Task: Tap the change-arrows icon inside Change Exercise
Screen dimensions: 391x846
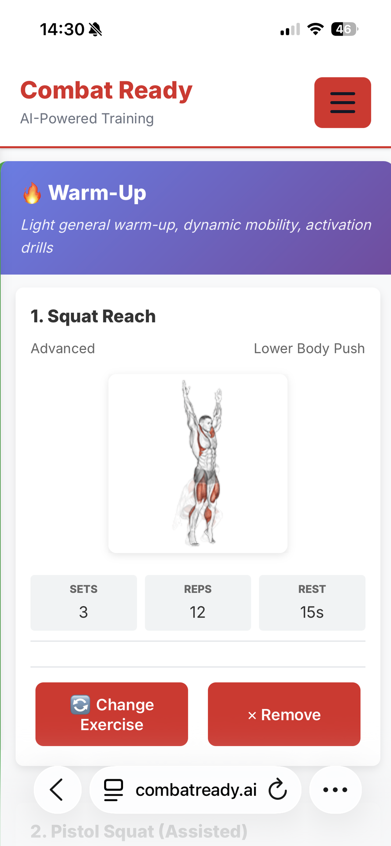Action: [x=81, y=705]
